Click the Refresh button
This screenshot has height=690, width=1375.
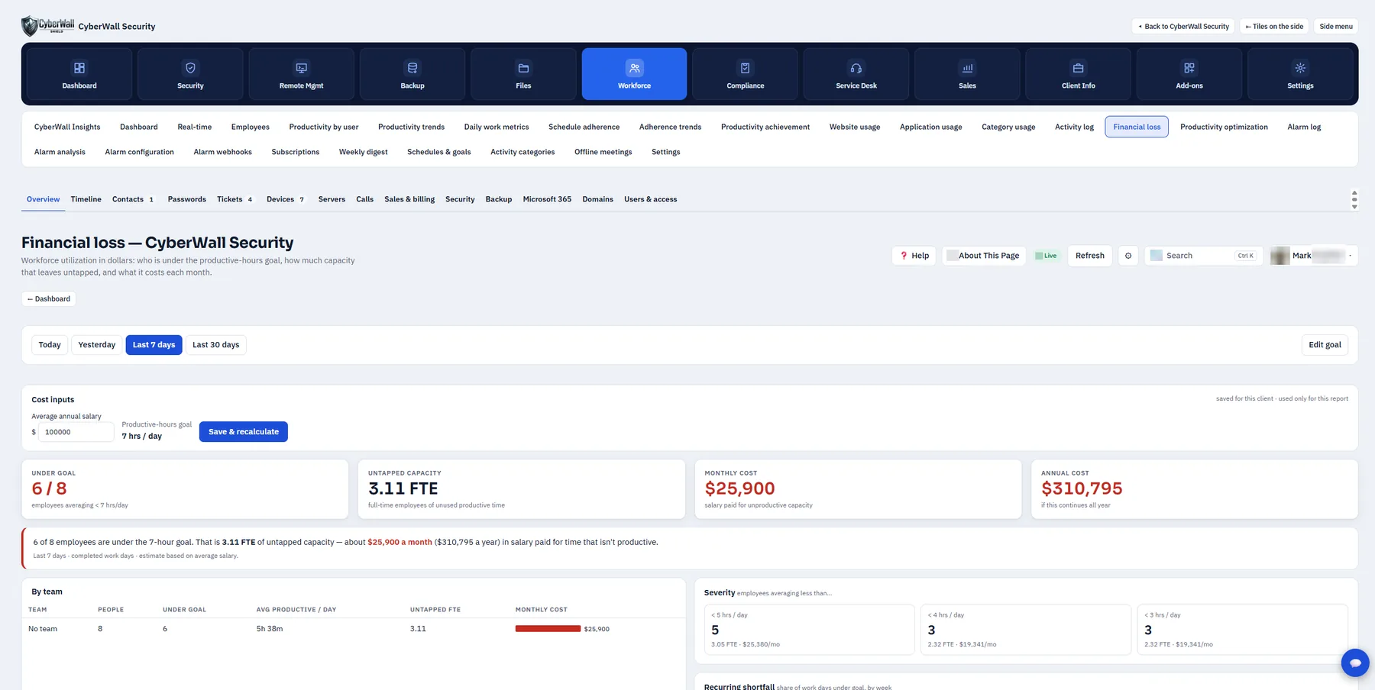(1090, 256)
